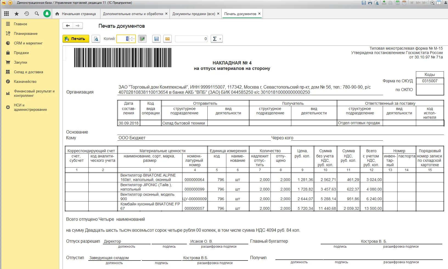Click the НАКЛАДНАЯ № 4 title
This screenshot has width=448, height=269.
(x=232, y=63)
